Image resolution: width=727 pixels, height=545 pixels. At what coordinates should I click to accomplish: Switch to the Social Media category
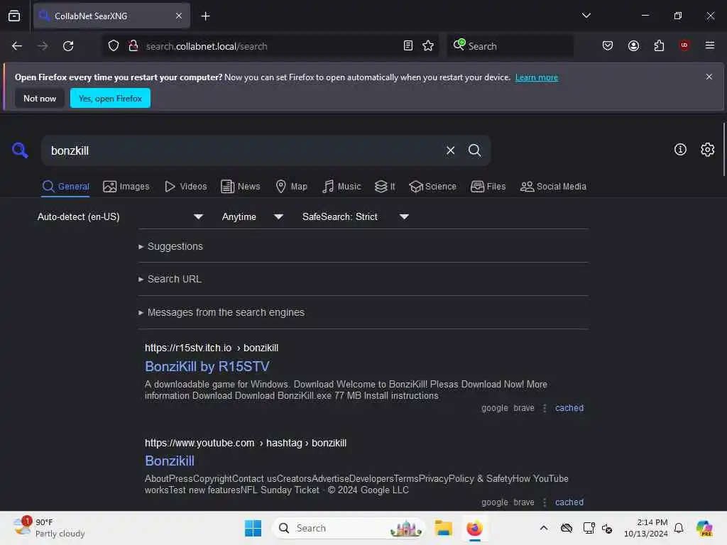click(553, 187)
